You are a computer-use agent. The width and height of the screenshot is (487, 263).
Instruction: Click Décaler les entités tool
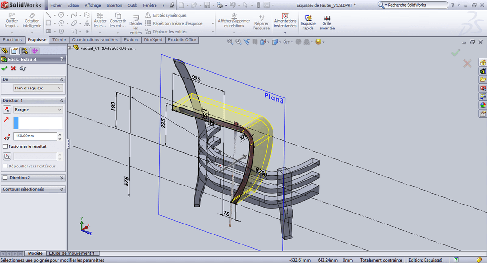(136, 25)
